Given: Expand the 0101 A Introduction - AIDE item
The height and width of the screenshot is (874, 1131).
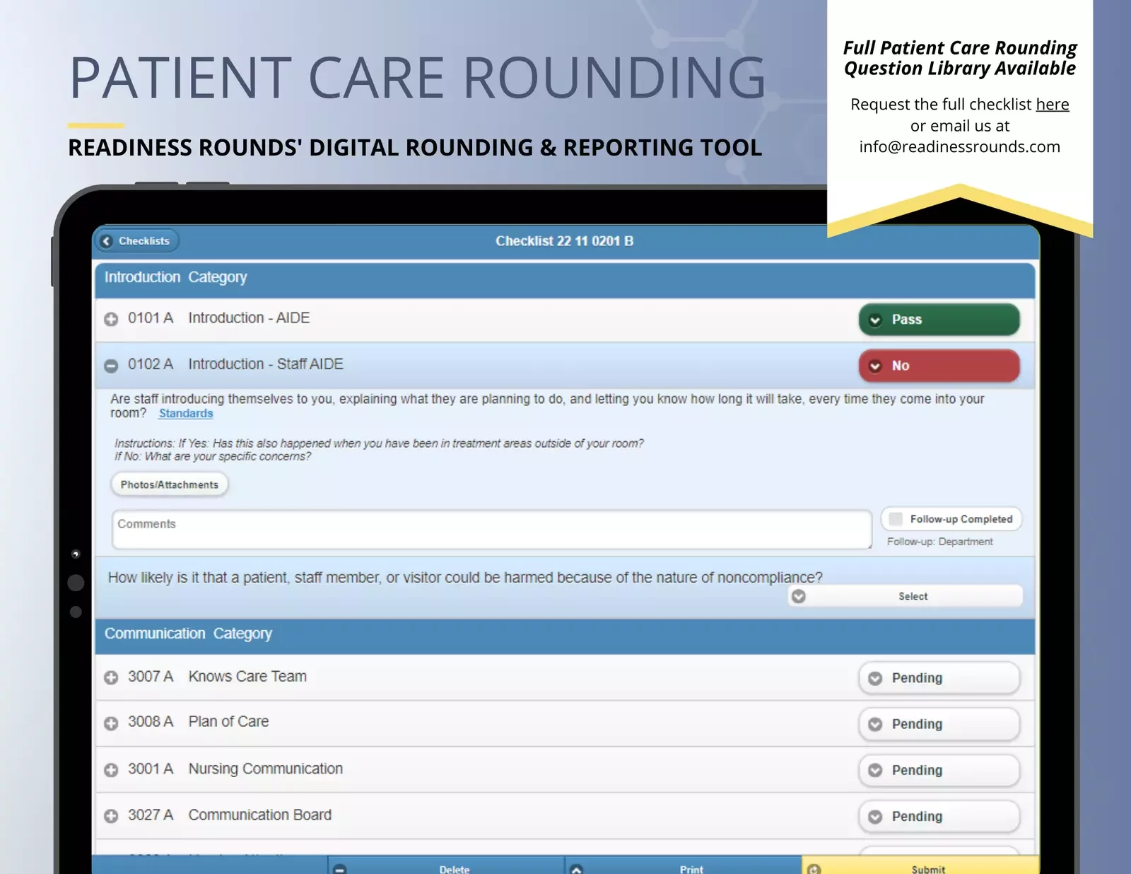Looking at the screenshot, I should click(x=111, y=319).
